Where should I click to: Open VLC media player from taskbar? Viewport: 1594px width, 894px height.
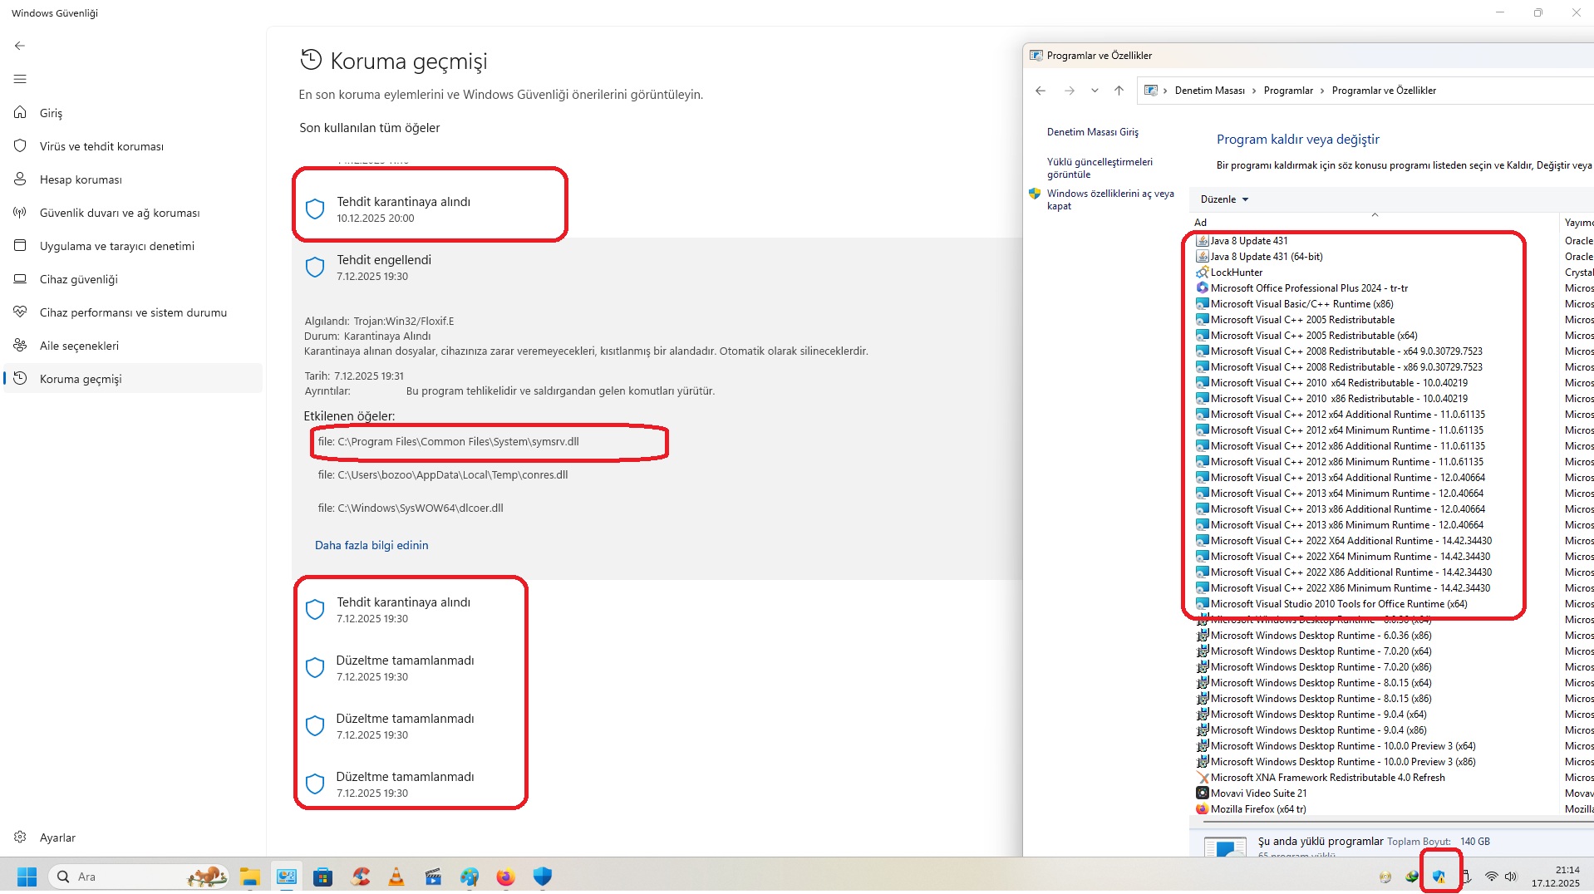[396, 877]
